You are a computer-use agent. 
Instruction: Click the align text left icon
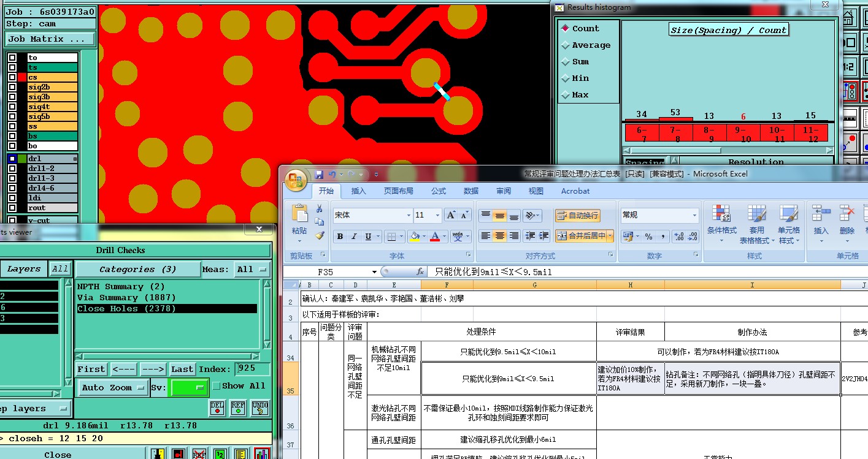pos(485,236)
